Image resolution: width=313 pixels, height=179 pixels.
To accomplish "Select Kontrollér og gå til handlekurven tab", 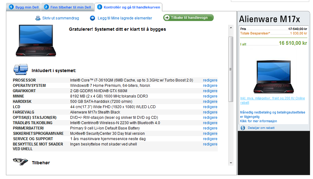I will pos(128,7).
